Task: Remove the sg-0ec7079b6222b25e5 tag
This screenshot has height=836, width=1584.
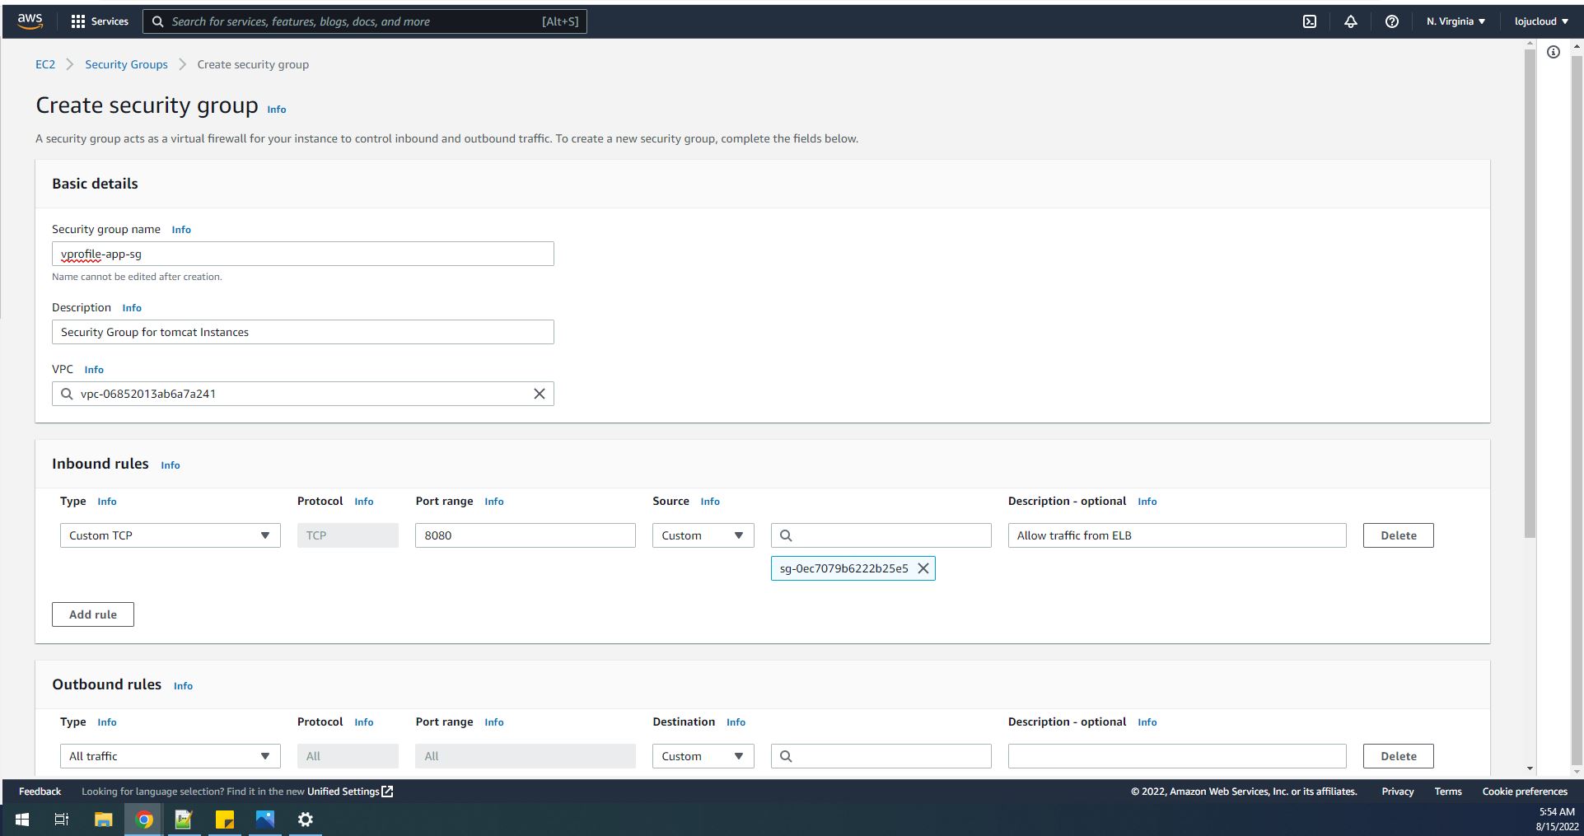Action: pyautogui.click(x=923, y=568)
